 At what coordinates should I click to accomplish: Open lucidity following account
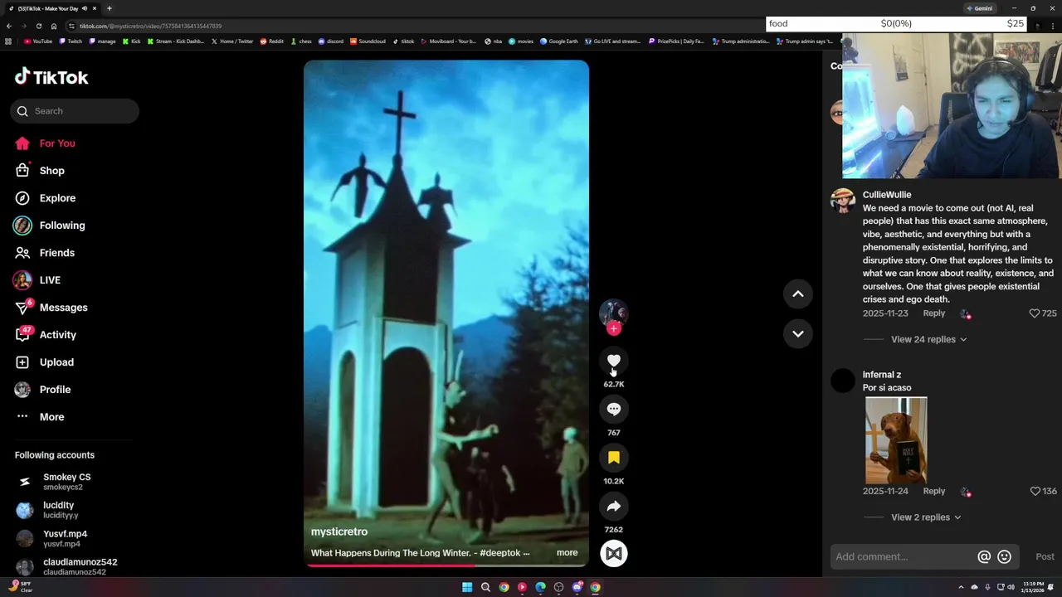(x=58, y=510)
